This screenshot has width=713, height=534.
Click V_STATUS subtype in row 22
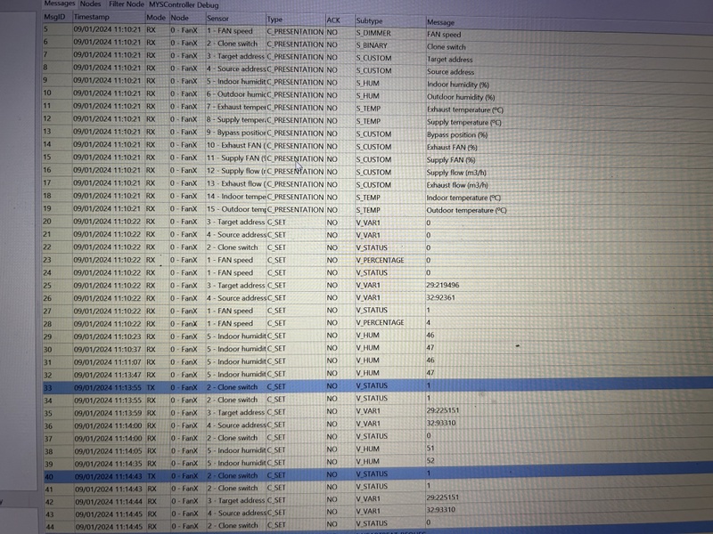tap(372, 248)
